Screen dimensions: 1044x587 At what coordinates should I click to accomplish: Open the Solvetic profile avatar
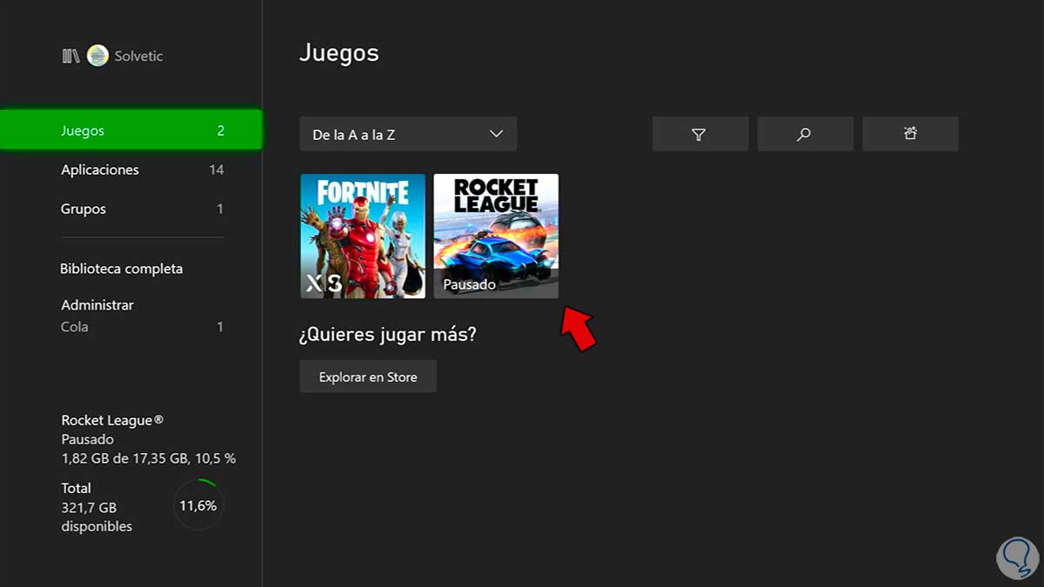tap(97, 56)
